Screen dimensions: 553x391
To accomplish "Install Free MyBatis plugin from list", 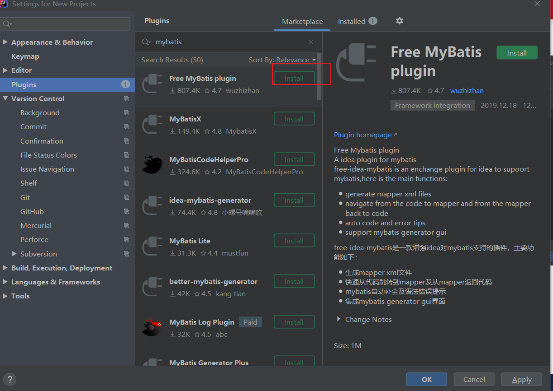I will point(294,78).
